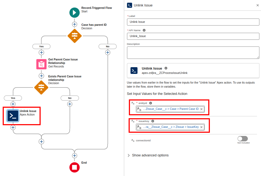This screenshot has height=176, width=261.
Task: Toggle the connectionId include switch
Action: point(242,139)
